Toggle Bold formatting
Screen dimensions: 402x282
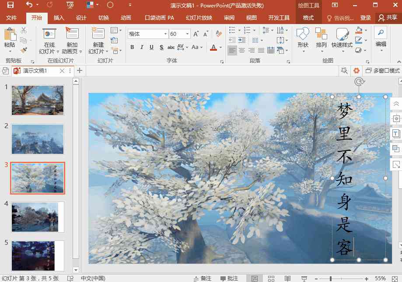[x=132, y=47]
